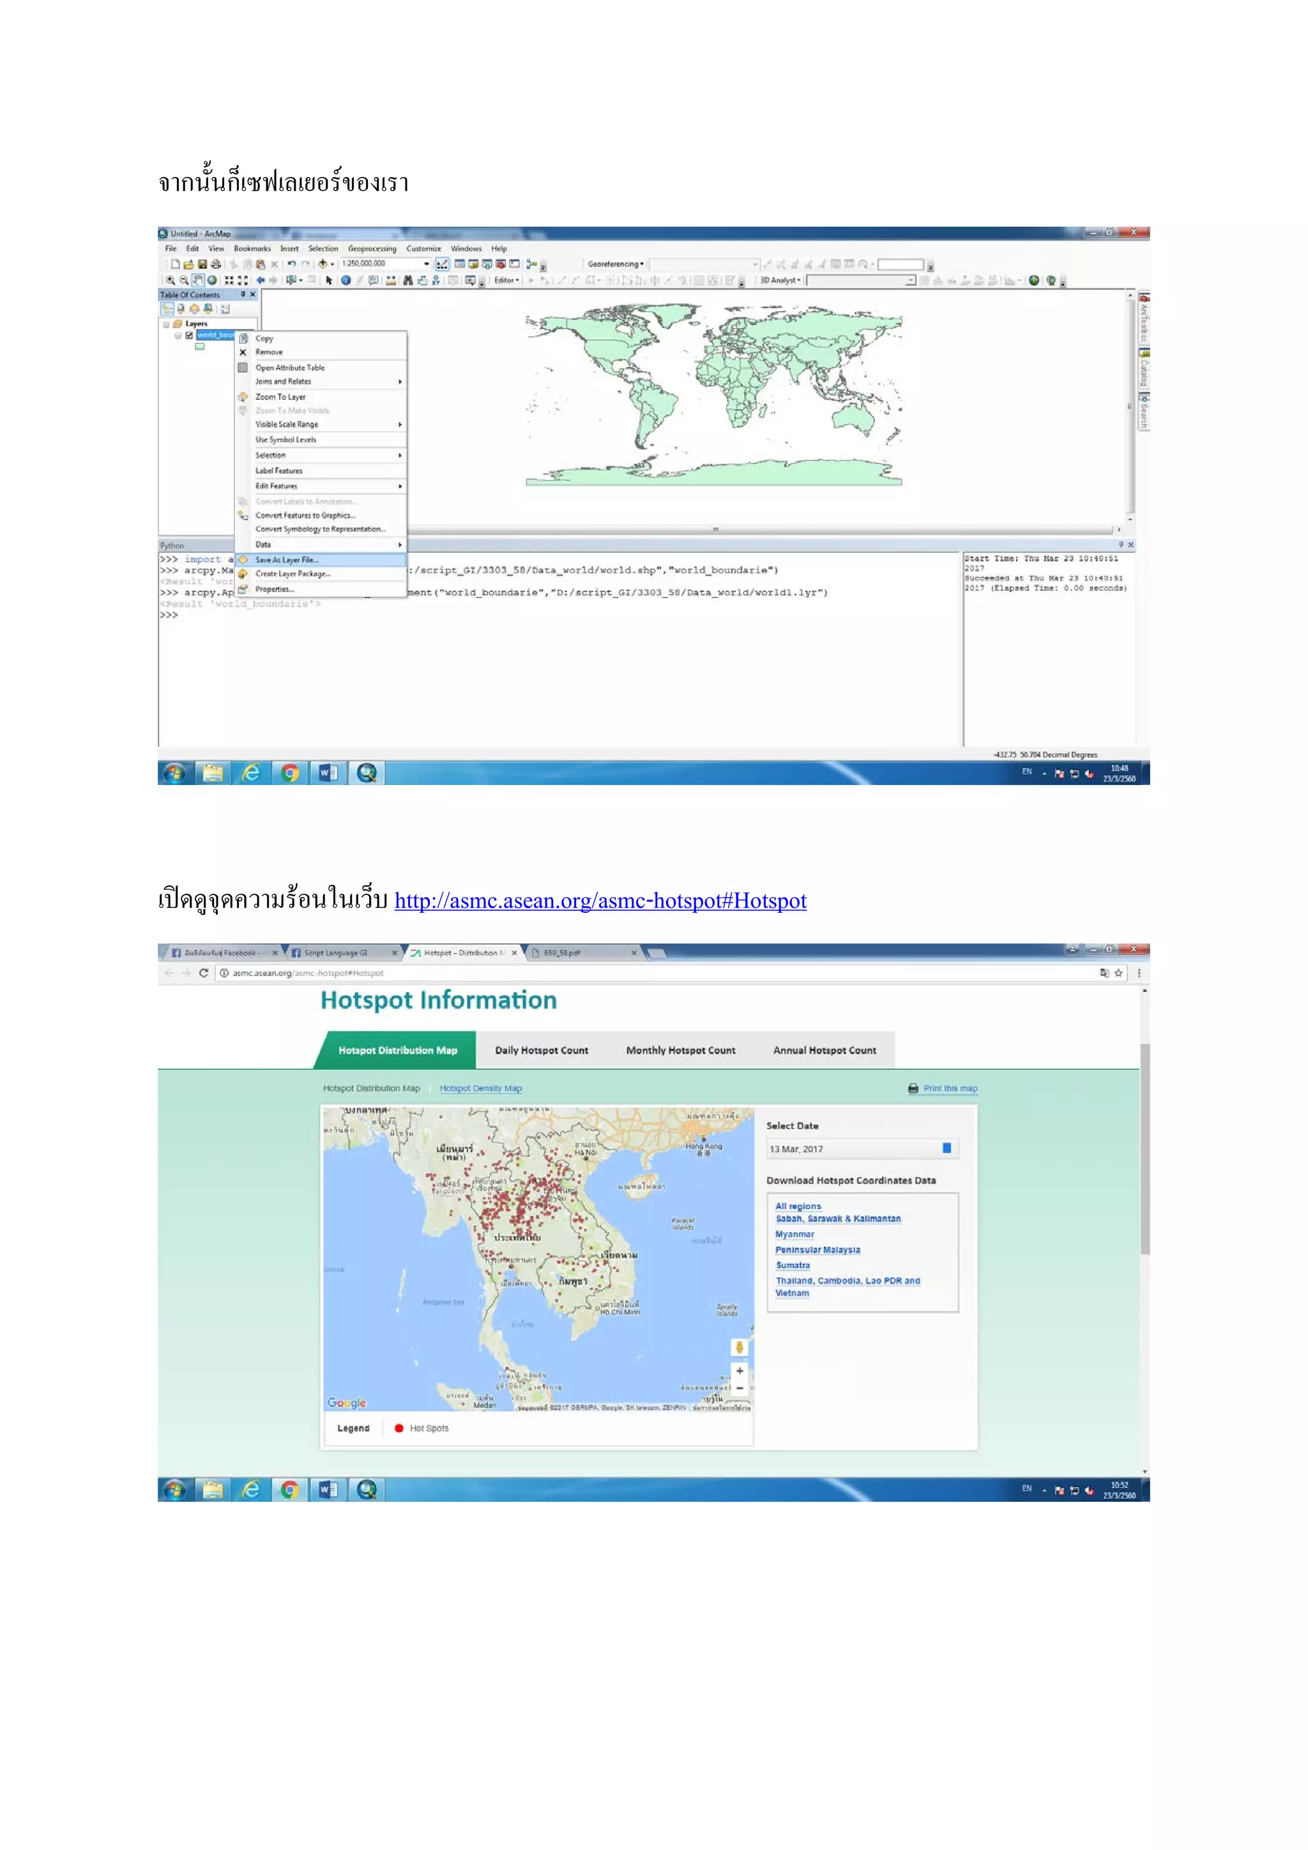Collapse the Layers tree node

pos(166,324)
